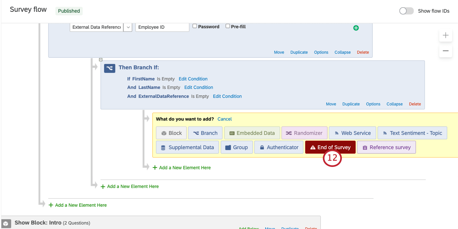The image size is (458, 229).
Task: Click the Employee ID input field
Action: point(162,27)
